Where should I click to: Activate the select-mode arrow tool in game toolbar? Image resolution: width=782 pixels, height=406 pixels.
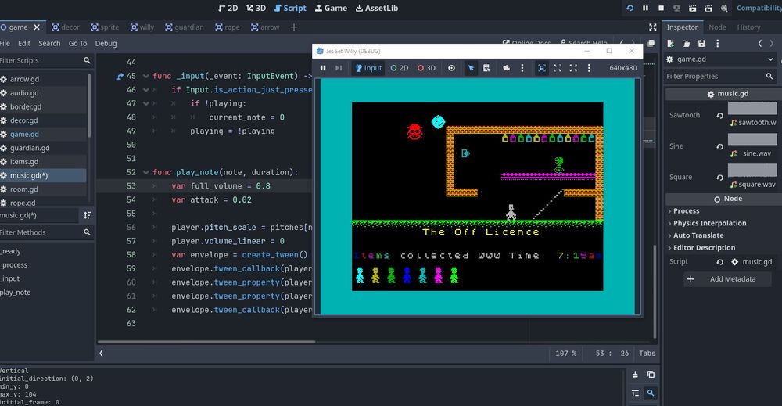(x=471, y=68)
